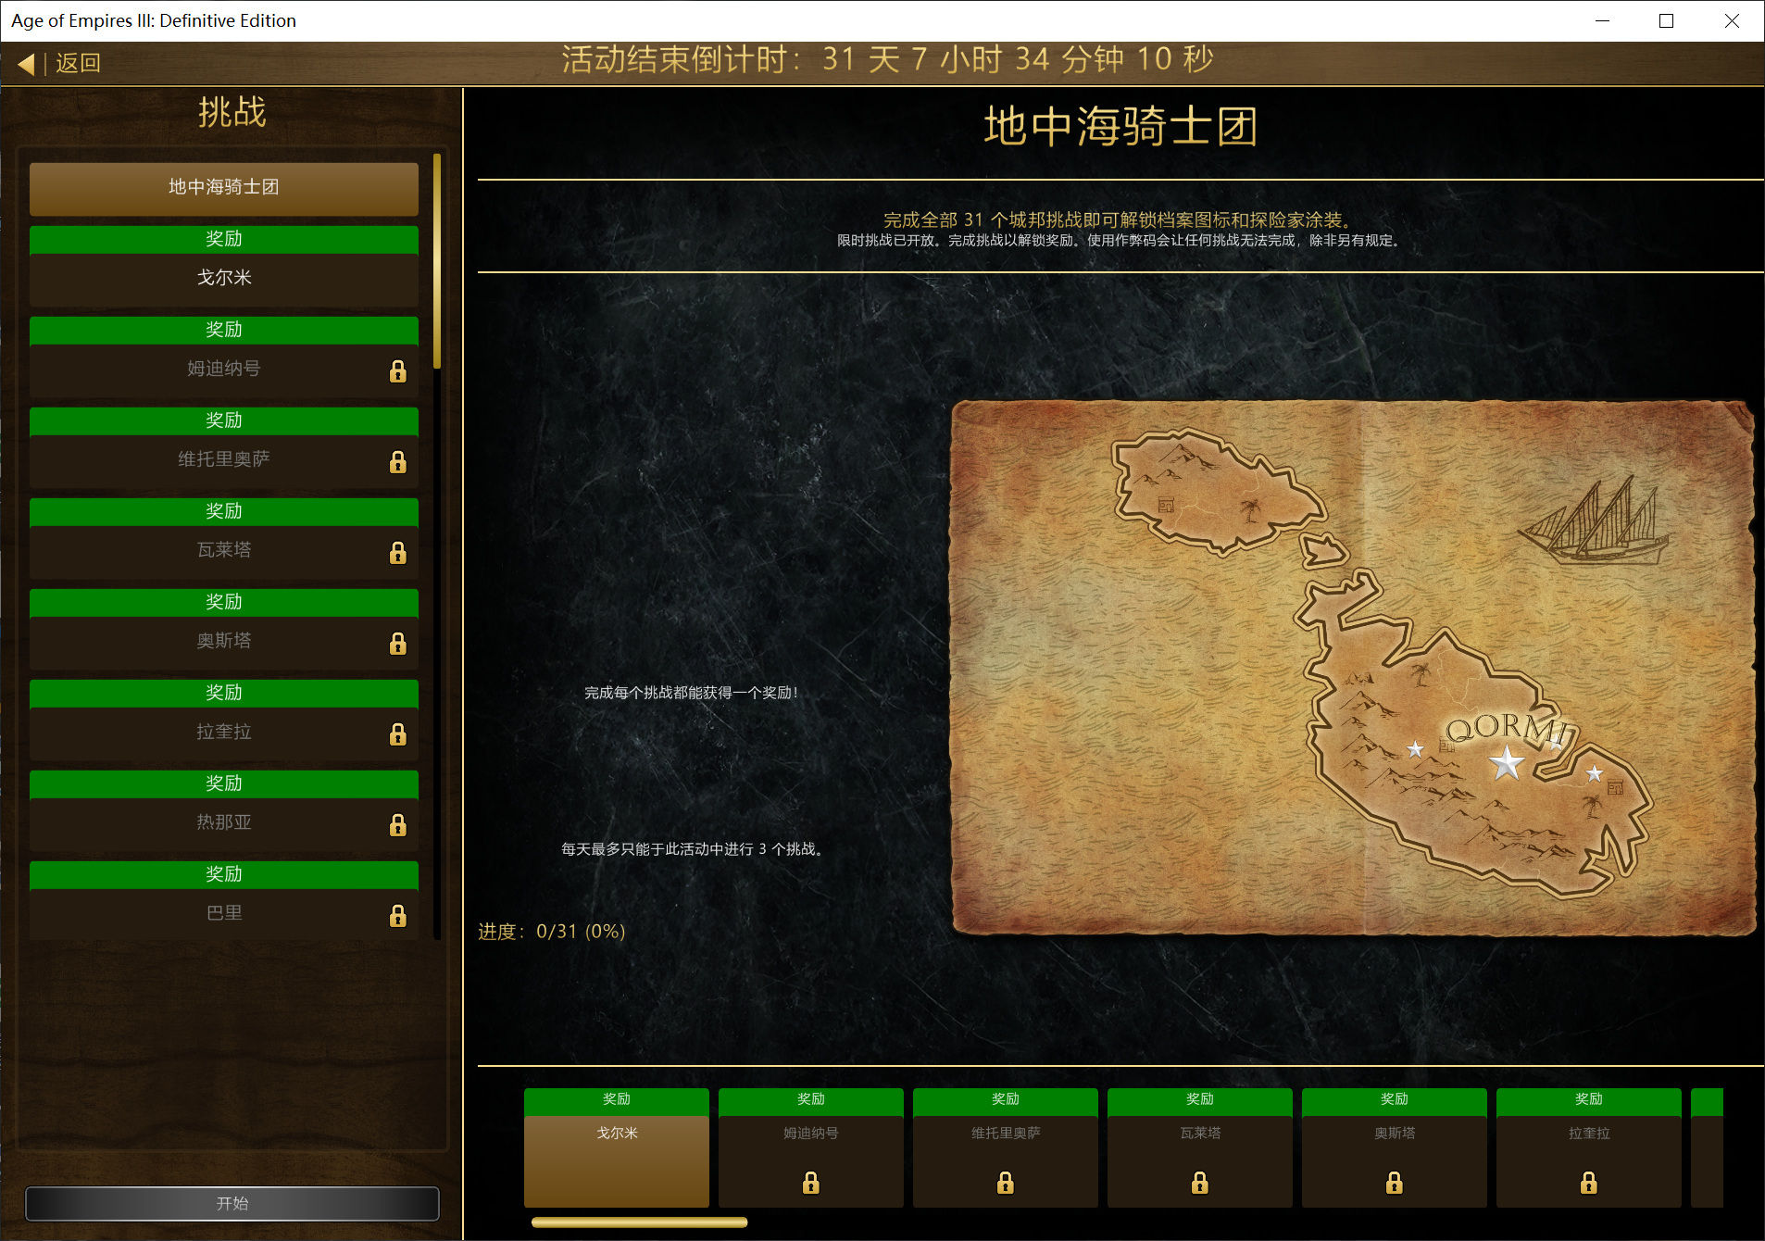The height and width of the screenshot is (1241, 1765).
Task: Click the lock icon on 维托里奥萨 in the left list
Action: point(398,461)
